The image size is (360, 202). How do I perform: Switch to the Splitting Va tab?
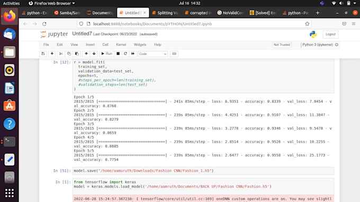click(x=166, y=13)
